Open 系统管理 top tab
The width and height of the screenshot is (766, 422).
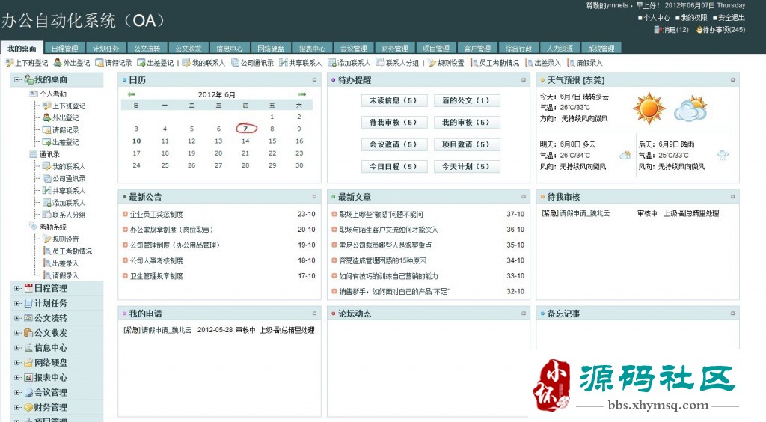point(601,49)
